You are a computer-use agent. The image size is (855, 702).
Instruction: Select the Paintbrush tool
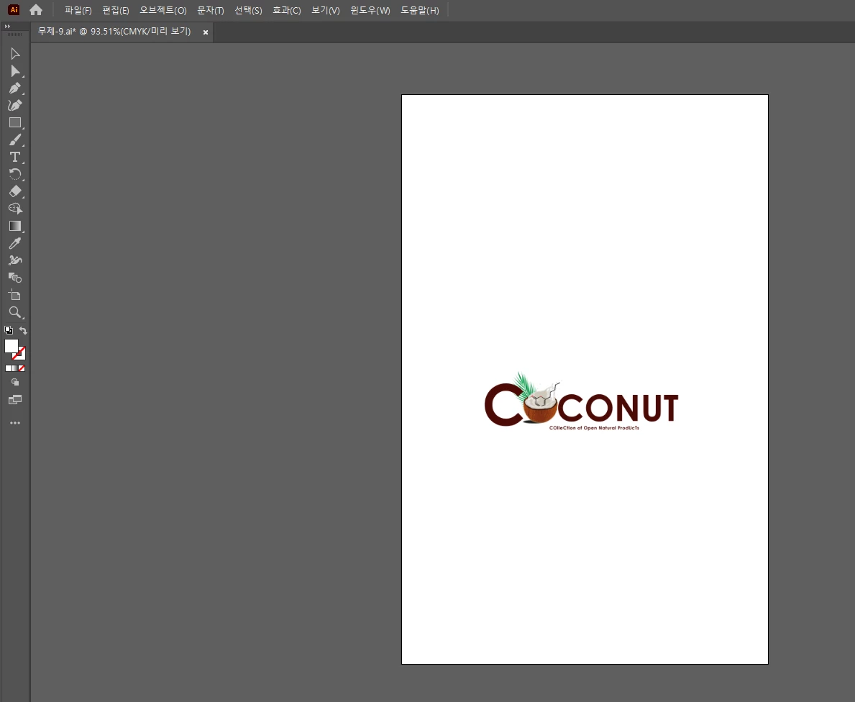[x=15, y=140]
